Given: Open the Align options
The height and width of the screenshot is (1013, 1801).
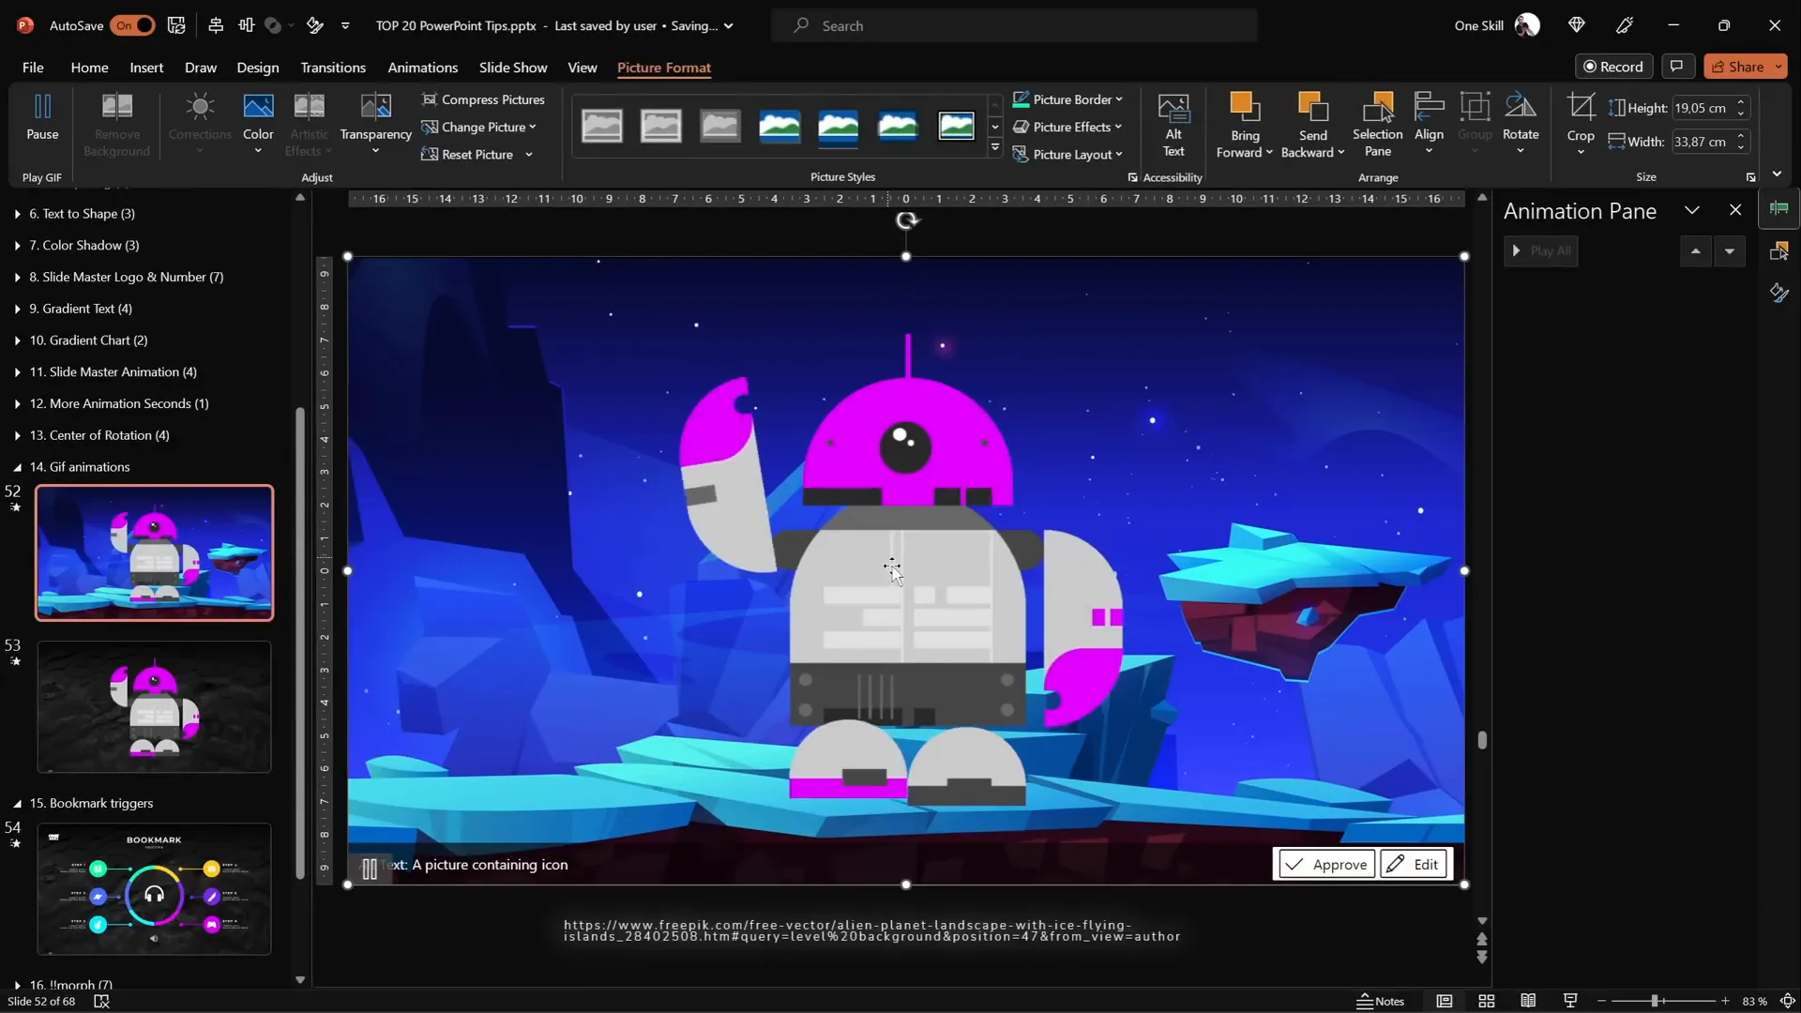Looking at the screenshot, I should click(1429, 124).
